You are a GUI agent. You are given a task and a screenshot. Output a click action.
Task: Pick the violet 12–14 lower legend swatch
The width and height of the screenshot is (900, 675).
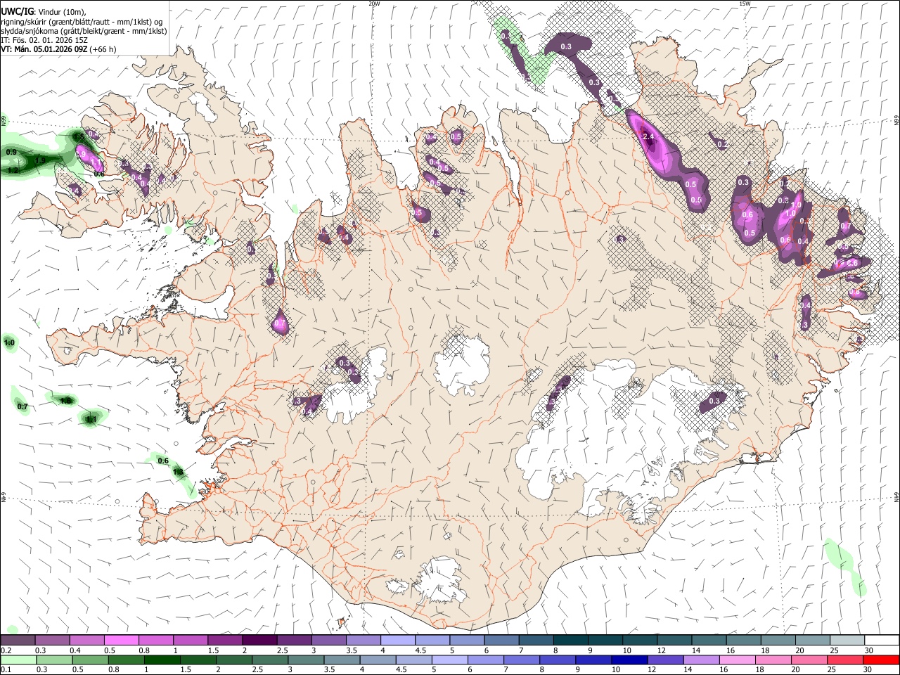[665, 660]
